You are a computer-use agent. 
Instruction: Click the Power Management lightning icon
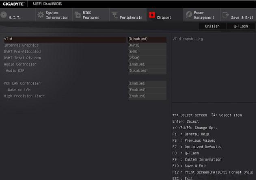(x=189, y=15)
